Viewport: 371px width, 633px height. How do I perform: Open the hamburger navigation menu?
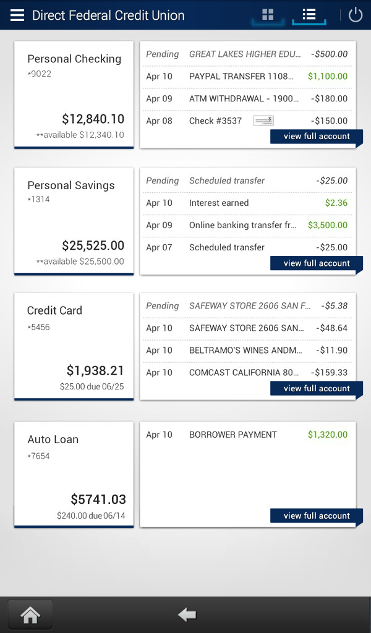tap(17, 15)
